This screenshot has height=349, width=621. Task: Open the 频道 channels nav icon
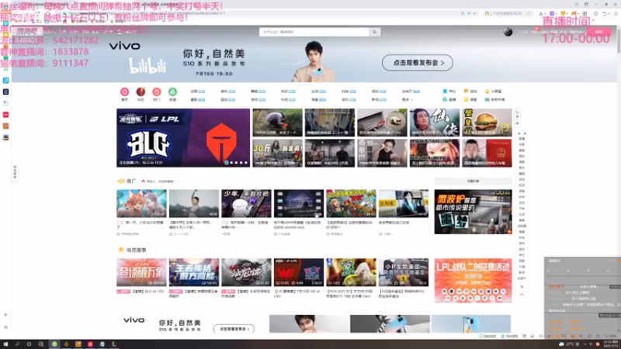pyautogui.click(x=172, y=92)
